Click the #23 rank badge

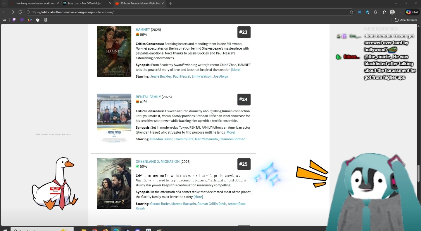click(x=244, y=32)
